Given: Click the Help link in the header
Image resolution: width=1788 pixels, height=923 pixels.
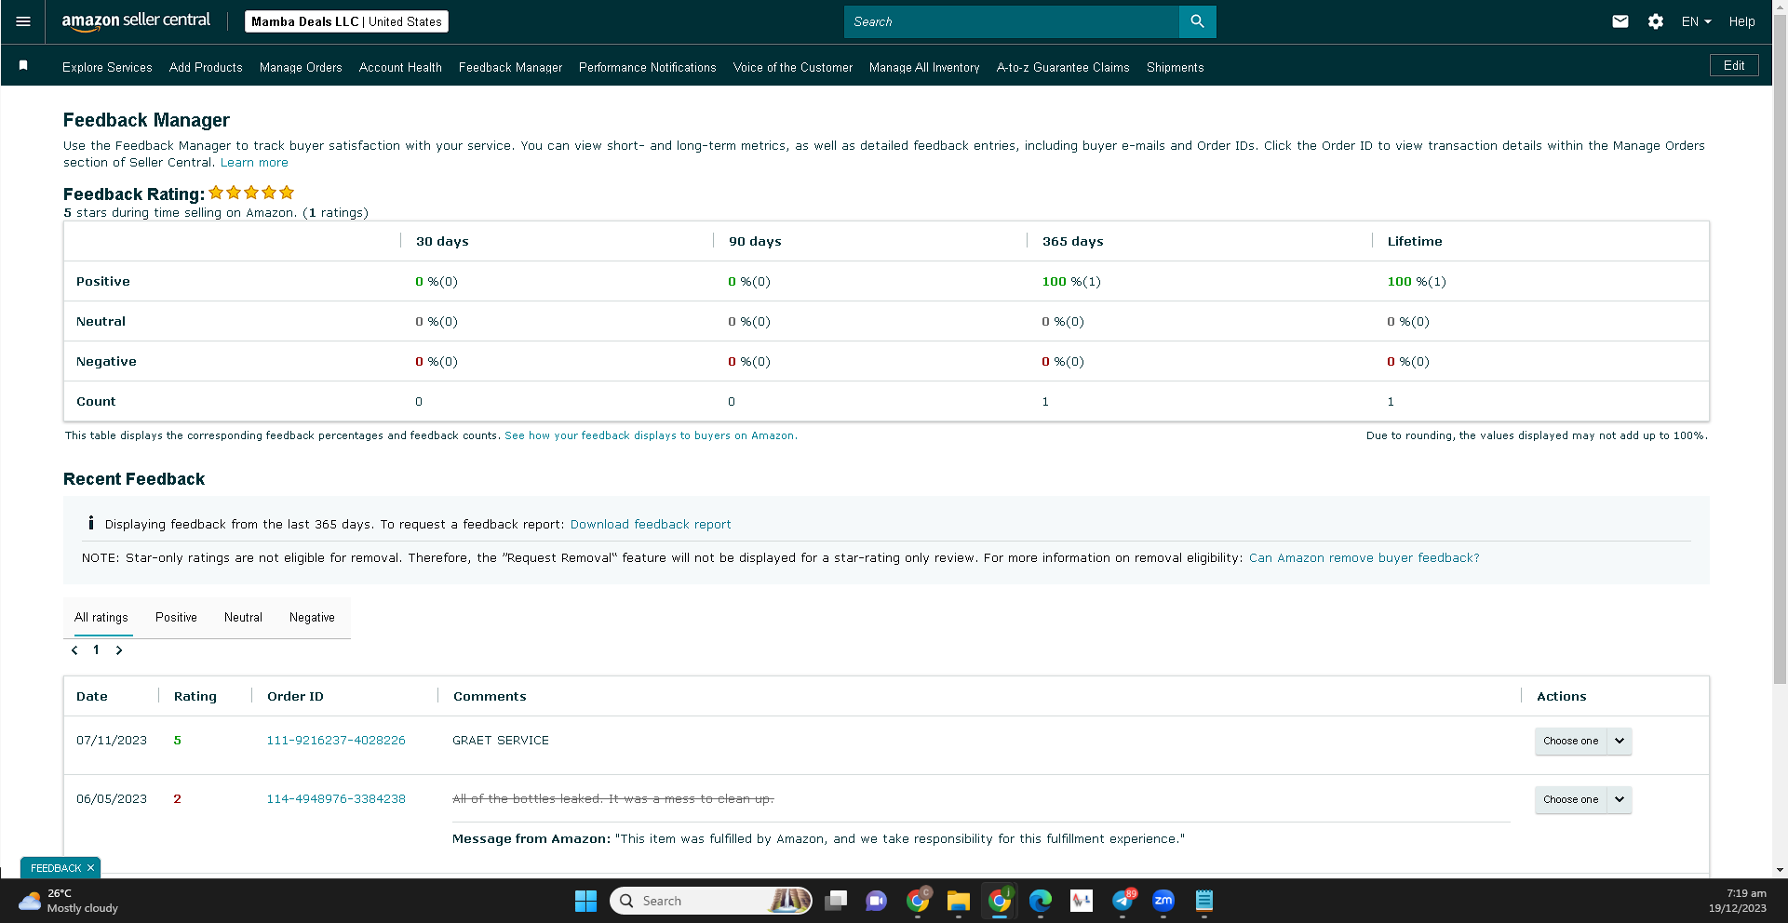Looking at the screenshot, I should [1741, 21].
